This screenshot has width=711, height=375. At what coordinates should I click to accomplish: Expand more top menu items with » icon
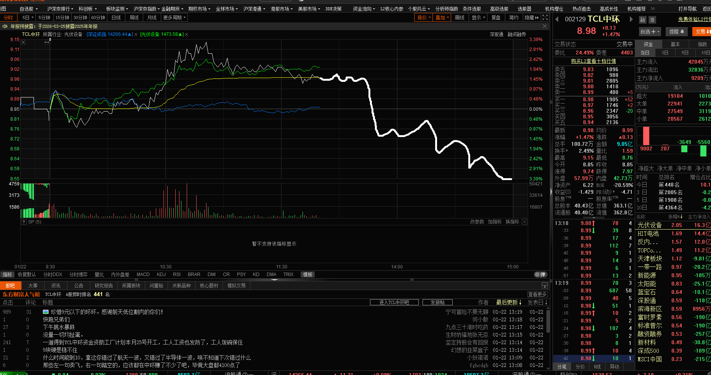pos(653,8)
